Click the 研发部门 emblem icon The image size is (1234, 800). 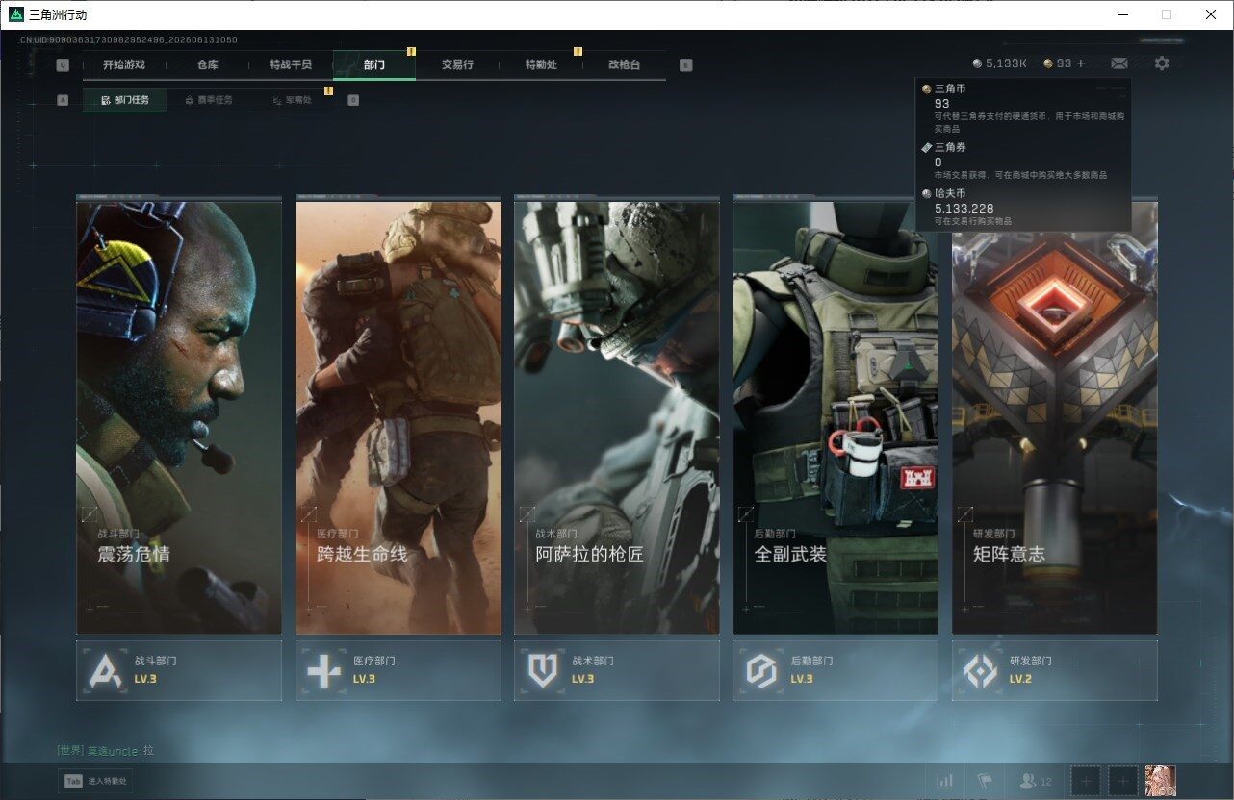tap(981, 670)
